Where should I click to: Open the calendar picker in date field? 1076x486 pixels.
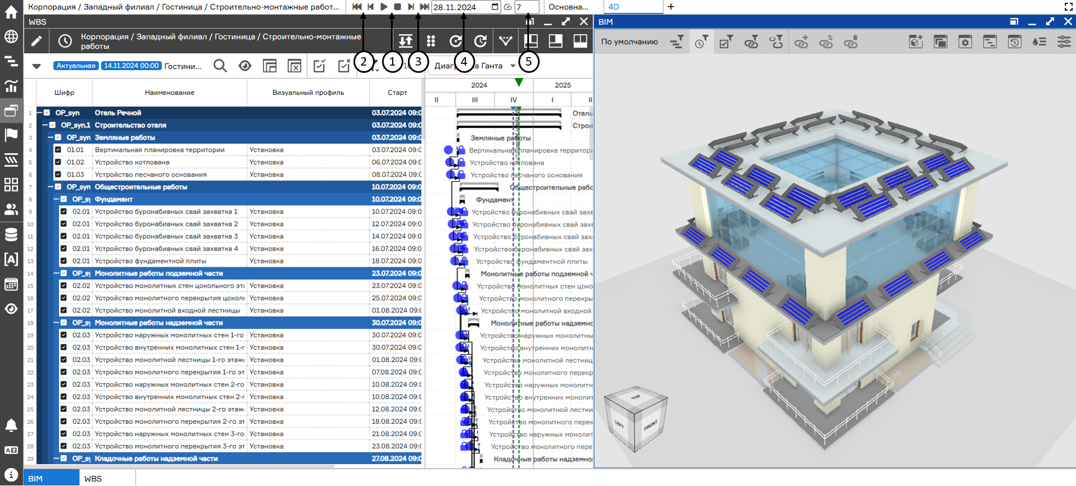coord(495,7)
